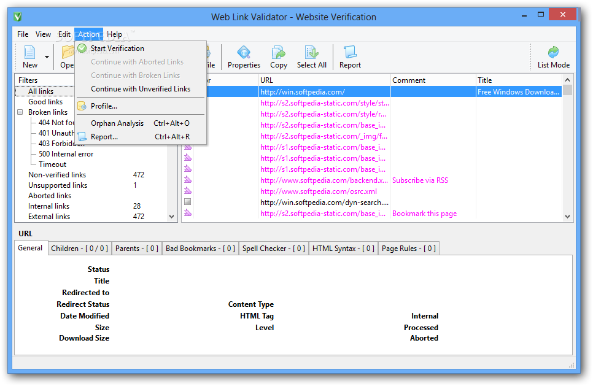Sort by the Title column header
593x386 pixels.
click(519, 80)
